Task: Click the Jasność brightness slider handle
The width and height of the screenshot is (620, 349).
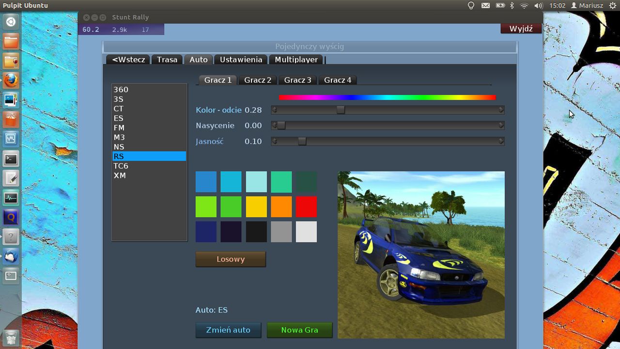Action: pos(302,141)
